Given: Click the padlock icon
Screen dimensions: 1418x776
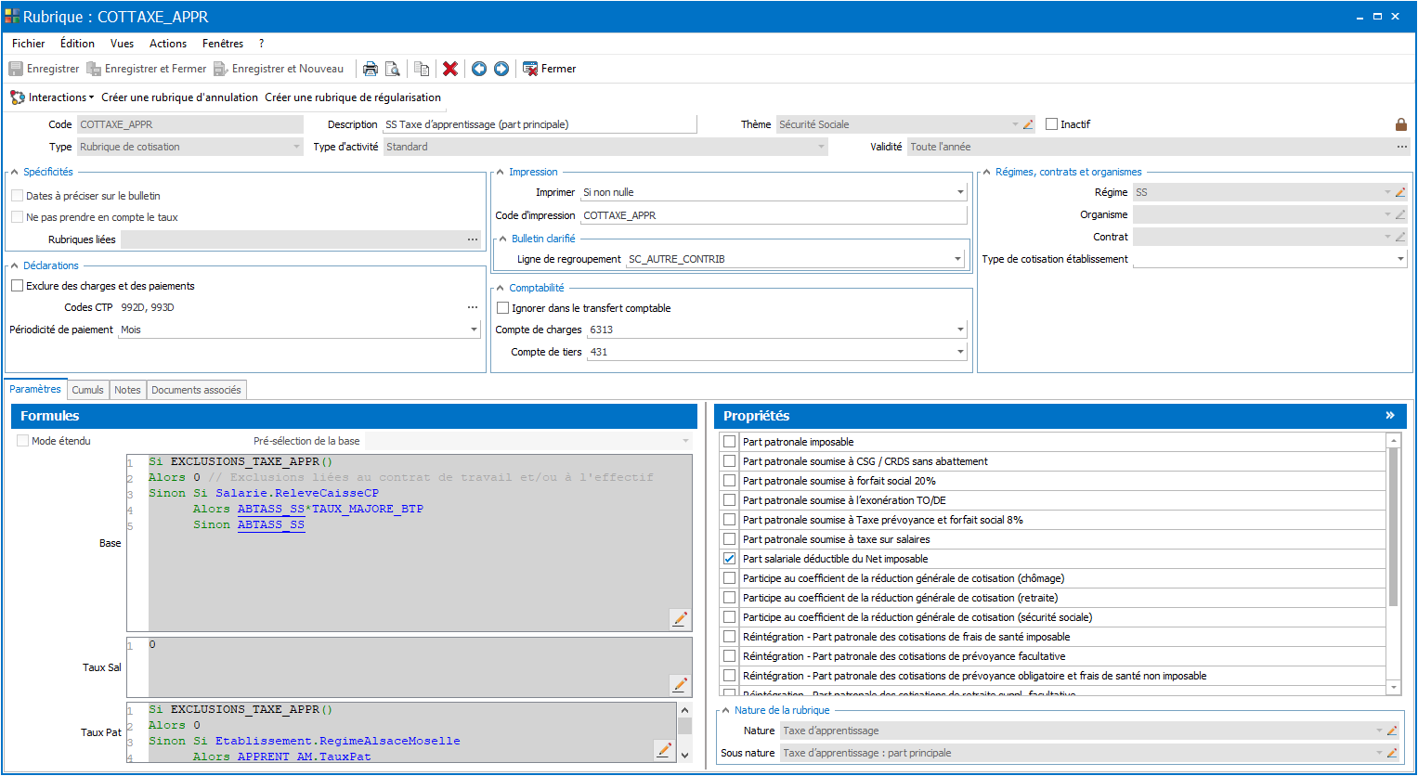Looking at the screenshot, I should pos(1401,124).
